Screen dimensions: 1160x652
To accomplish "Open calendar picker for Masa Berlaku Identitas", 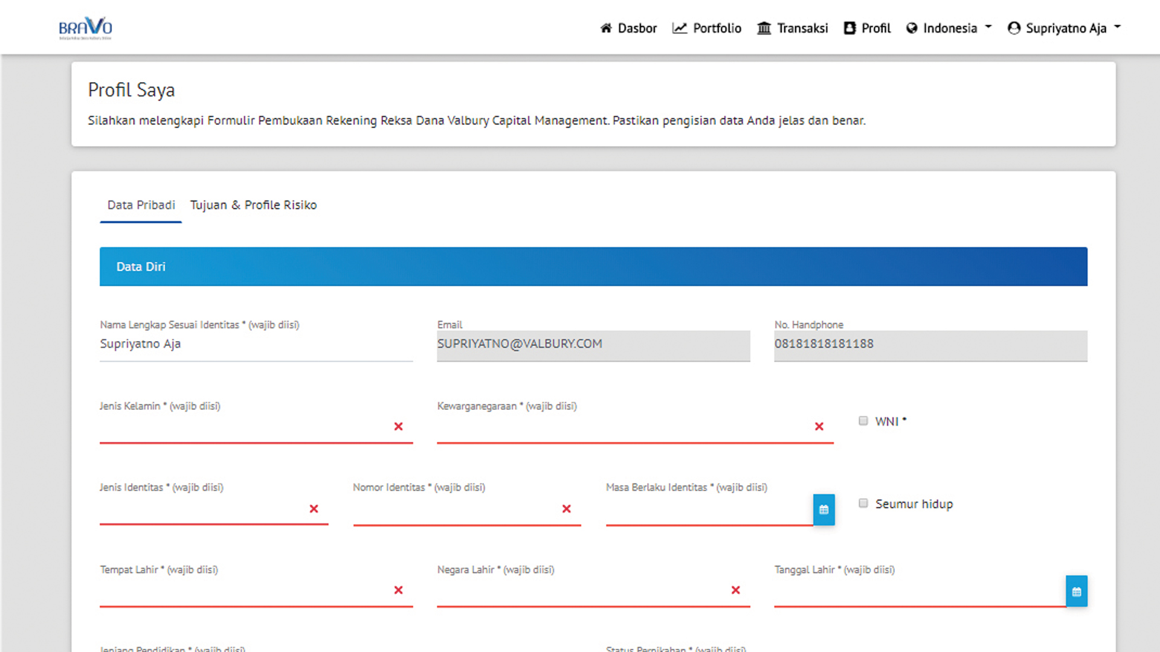I will tap(824, 510).
